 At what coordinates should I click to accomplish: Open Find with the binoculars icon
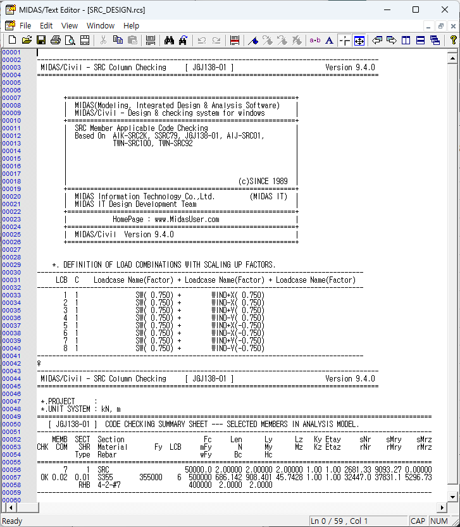pos(169,40)
